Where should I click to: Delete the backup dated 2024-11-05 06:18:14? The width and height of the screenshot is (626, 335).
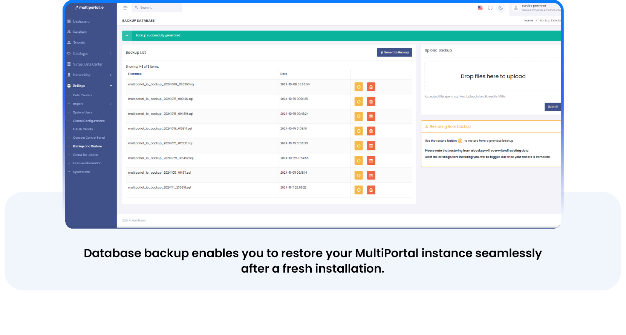(x=371, y=175)
